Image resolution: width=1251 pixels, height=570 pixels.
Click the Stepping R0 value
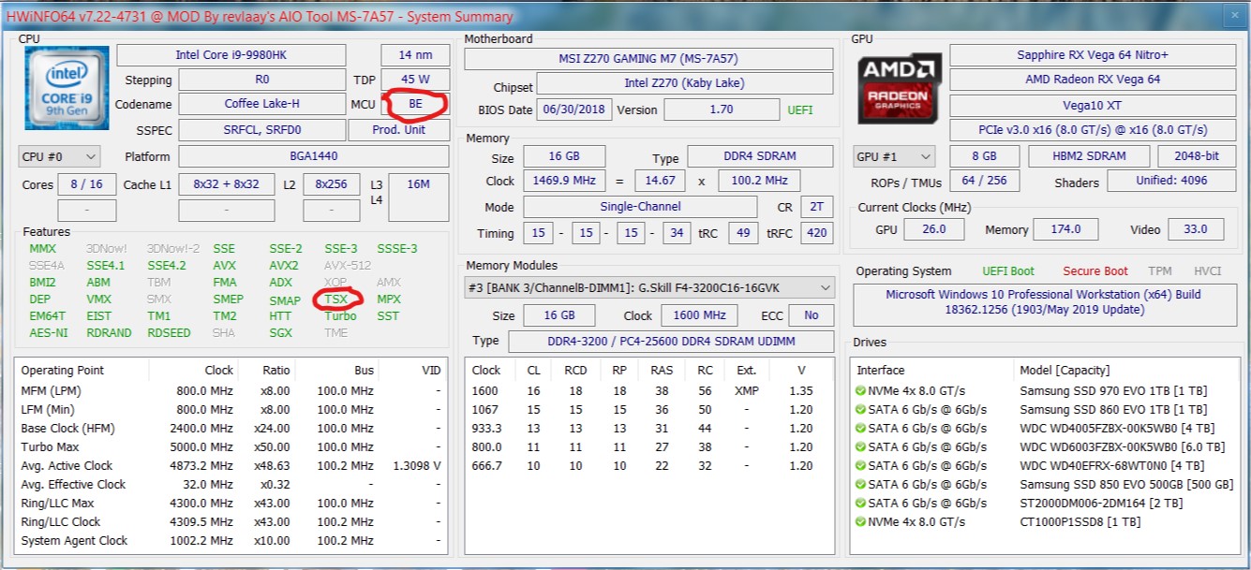click(261, 80)
